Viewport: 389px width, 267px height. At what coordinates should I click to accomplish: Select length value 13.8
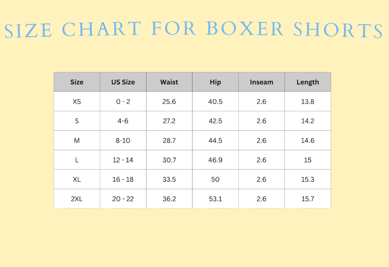(x=308, y=102)
